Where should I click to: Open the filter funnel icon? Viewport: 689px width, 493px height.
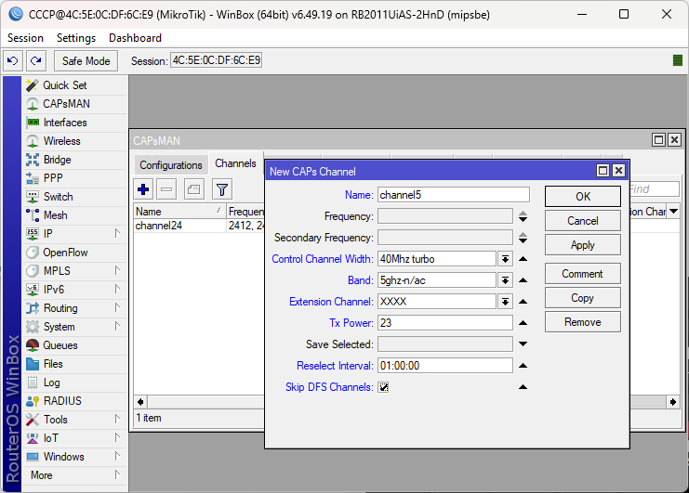[x=222, y=189]
